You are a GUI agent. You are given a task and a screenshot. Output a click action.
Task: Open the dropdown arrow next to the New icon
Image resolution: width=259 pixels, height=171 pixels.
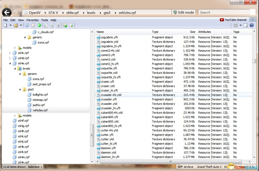coord(10,25)
